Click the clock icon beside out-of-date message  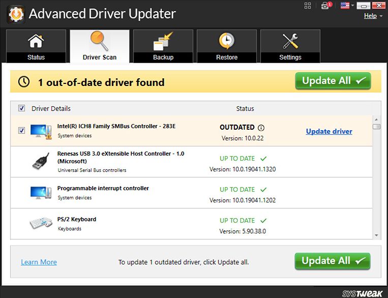click(x=24, y=82)
